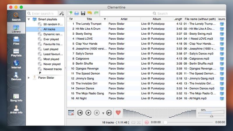Sort by the Source column header
233x131 pixels.
[x=222, y=19]
